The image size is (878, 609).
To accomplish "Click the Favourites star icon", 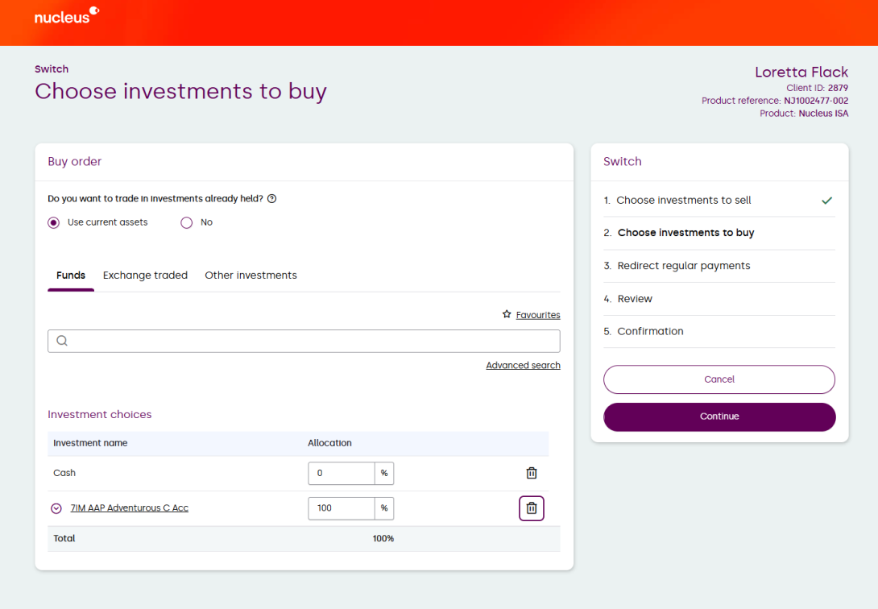I will (x=507, y=314).
